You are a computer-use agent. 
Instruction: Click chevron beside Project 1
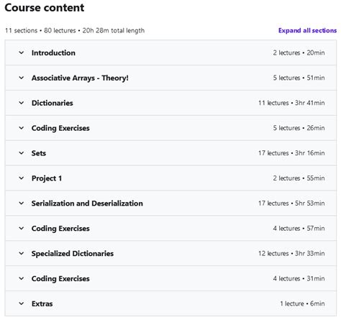(x=22, y=178)
